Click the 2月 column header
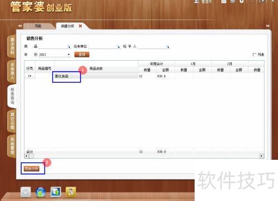 230,64
